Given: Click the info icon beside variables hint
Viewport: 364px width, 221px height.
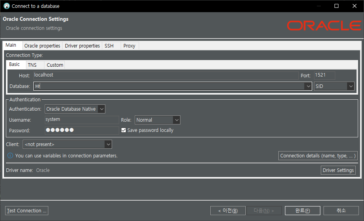Looking at the screenshot, I should pos(10,155).
